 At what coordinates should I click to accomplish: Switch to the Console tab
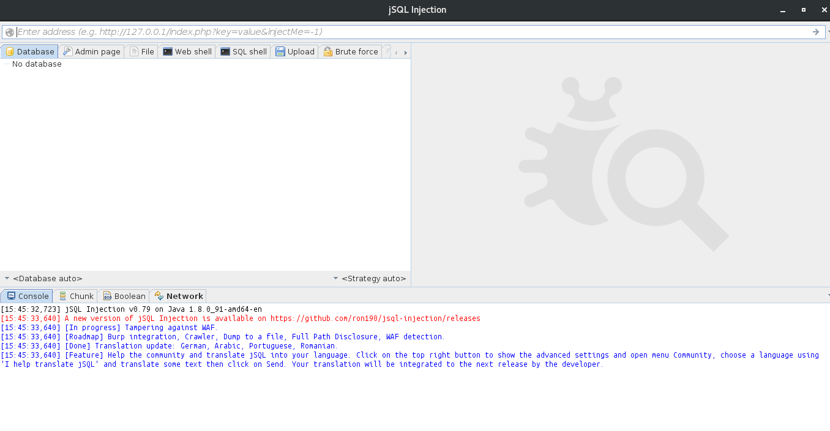pyautogui.click(x=28, y=296)
